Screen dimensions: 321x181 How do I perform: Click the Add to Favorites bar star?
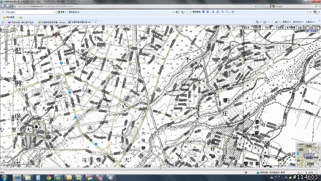[21, 18]
